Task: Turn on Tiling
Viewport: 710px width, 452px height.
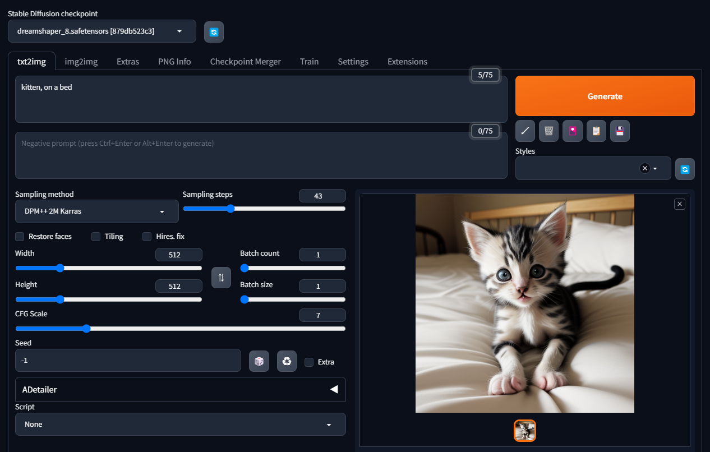Action: (95, 237)
